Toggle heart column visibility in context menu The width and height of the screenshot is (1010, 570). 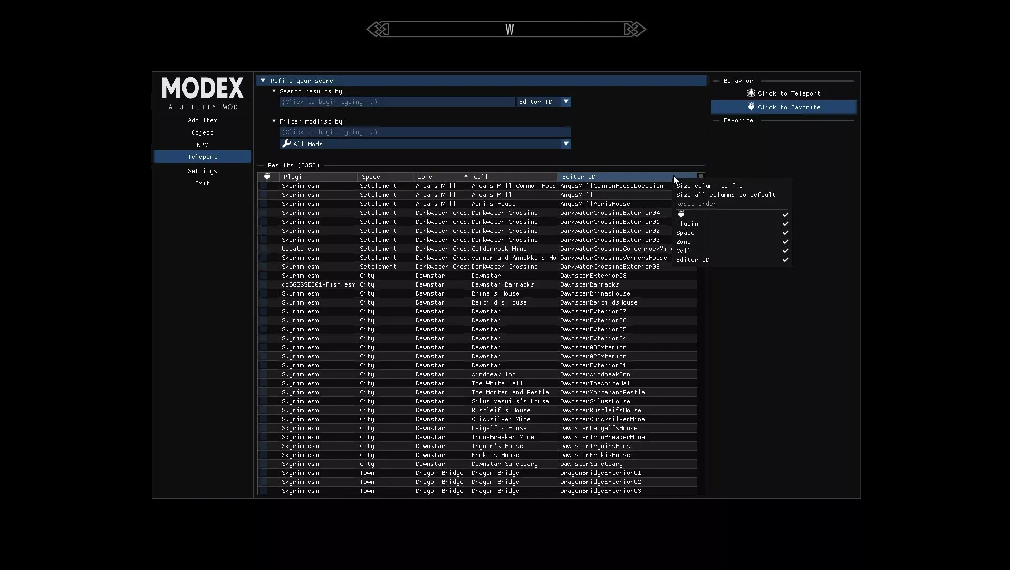pyautogui.click(x=732, y=215)
